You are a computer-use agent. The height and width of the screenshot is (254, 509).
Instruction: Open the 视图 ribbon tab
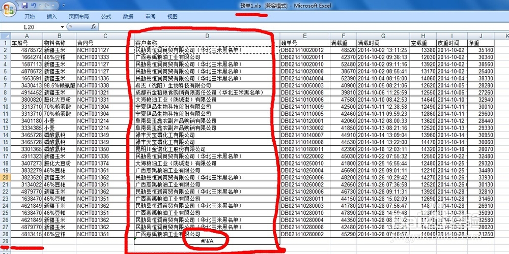(x=172, y=17)
